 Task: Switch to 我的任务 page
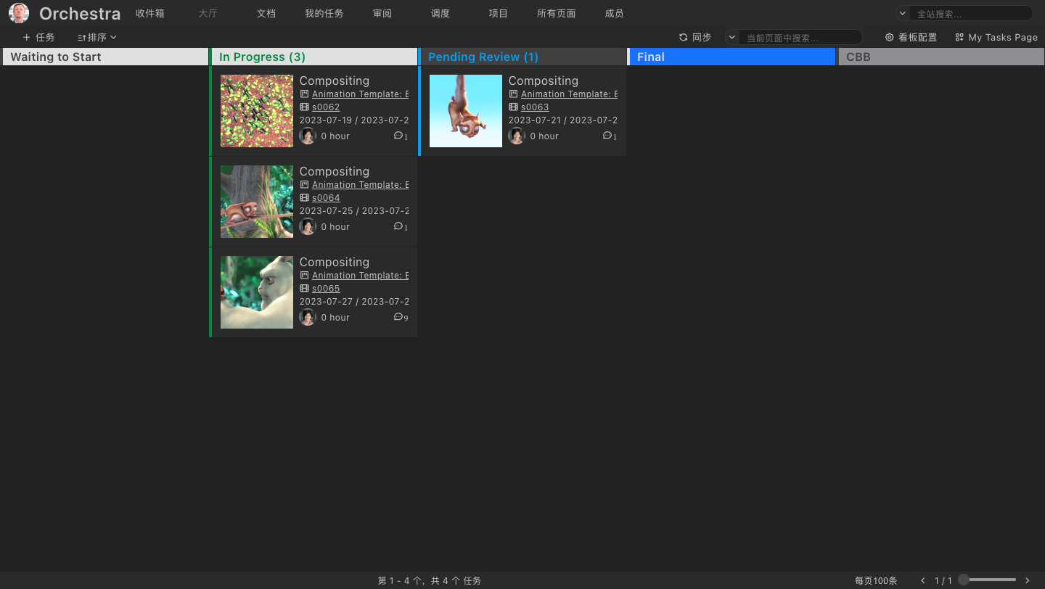click(324, 14)
